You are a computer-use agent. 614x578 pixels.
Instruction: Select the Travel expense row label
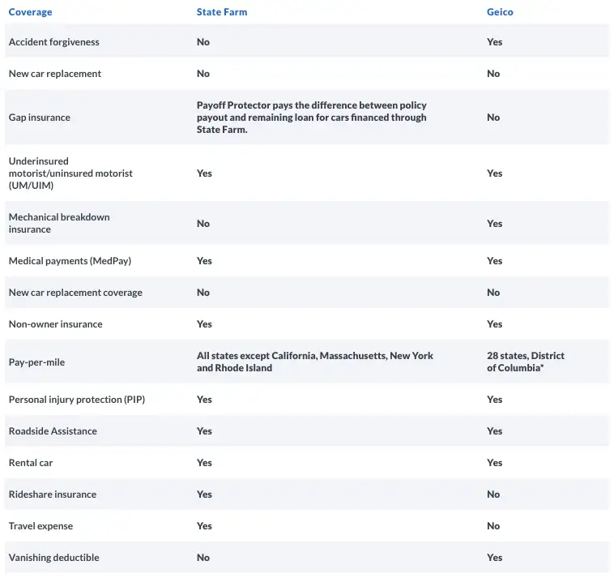(x=41, y=526)
